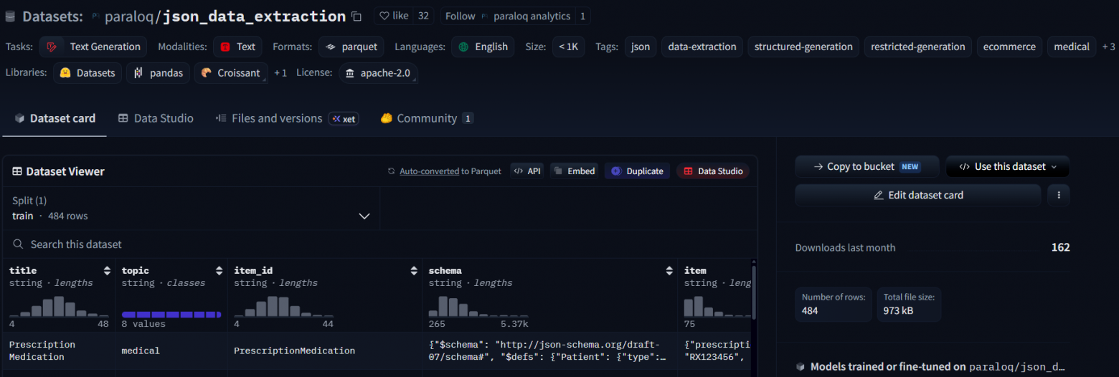
Task: Open the like count 32
Action: (424, 16)
